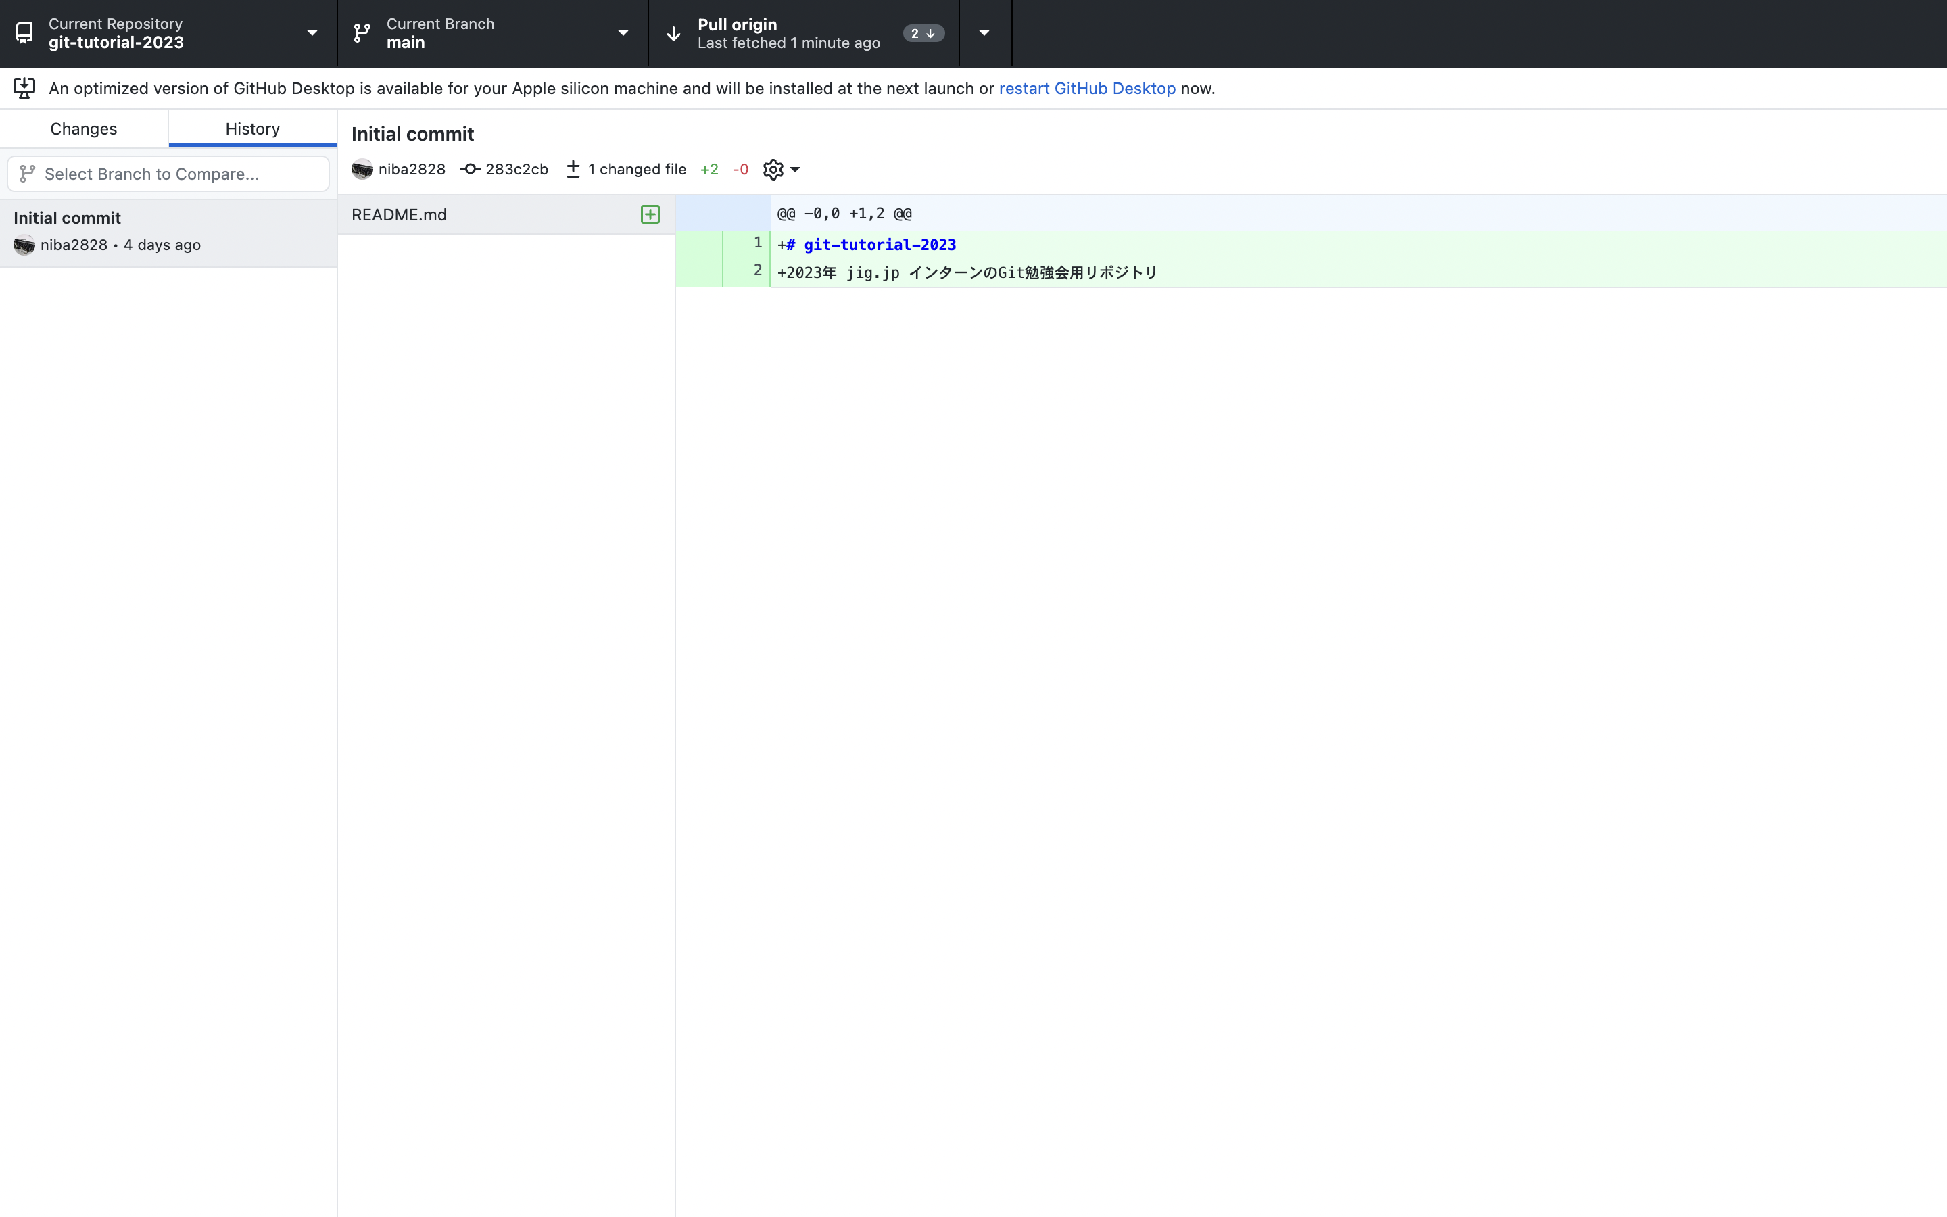Switch to the Changes tab

click(84, 128)
